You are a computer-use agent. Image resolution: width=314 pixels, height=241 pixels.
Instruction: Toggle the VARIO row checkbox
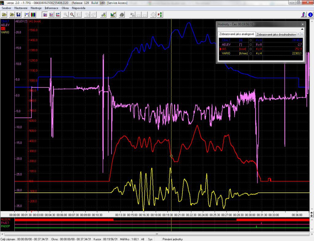[x=251, y=53]
